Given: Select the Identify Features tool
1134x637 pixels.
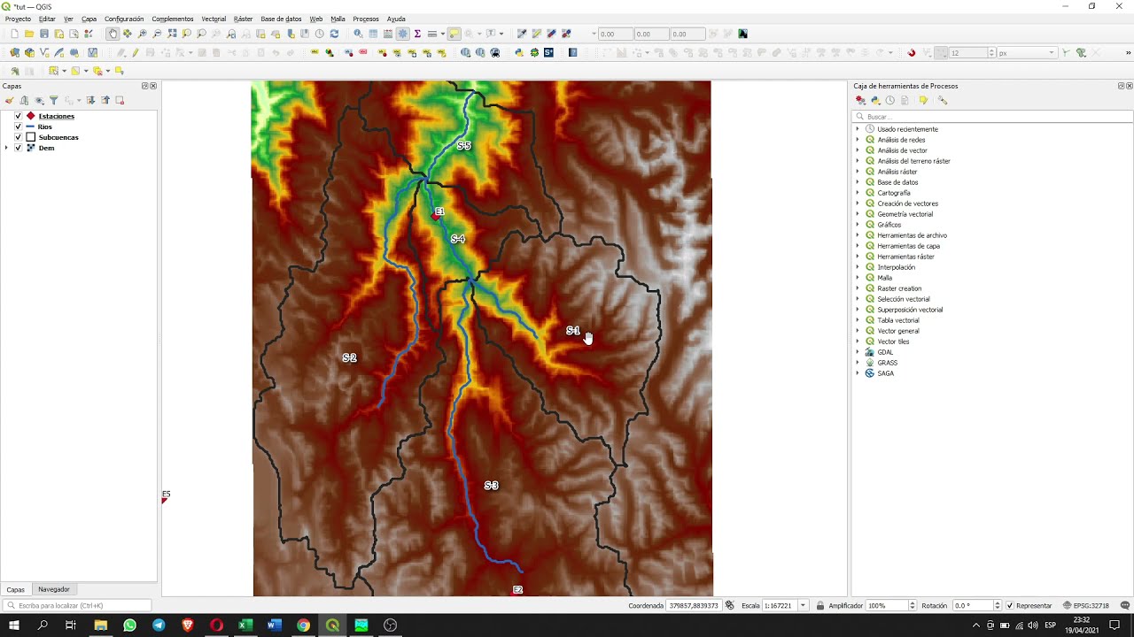Looking at the screenshot, I should point(358,34).
